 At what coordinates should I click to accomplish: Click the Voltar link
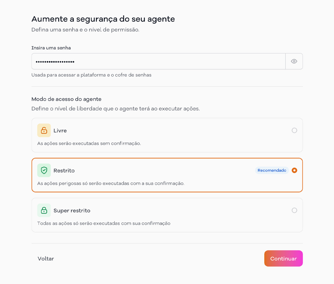[46, 258]
